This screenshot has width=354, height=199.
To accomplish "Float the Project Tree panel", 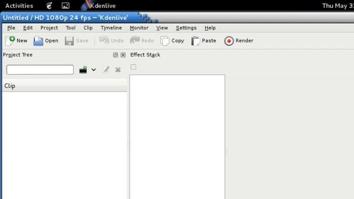I will point(116,55).
